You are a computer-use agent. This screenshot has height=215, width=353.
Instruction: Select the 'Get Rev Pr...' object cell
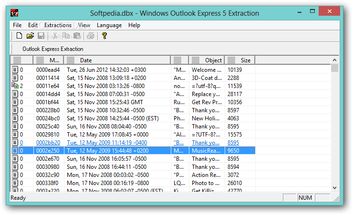click(207, 102)
